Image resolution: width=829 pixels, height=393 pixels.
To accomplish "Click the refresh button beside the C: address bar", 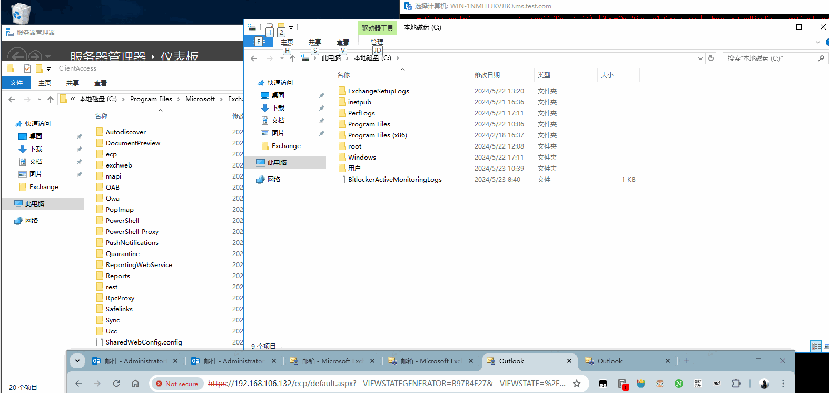I will pyautogui.click(x=711, y=58).
